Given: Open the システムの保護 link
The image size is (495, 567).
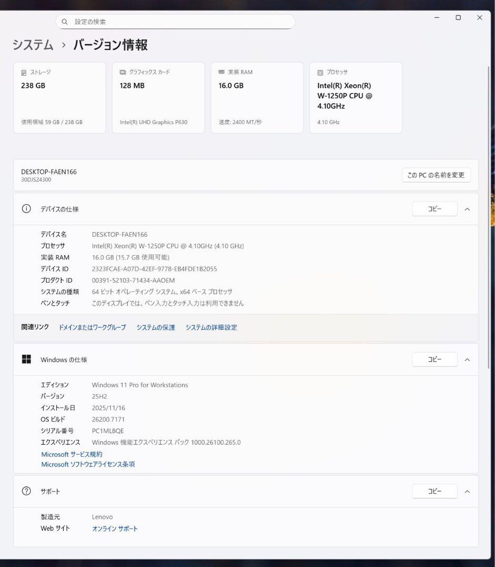Looking at the screenshot, I should pos(155,327).
